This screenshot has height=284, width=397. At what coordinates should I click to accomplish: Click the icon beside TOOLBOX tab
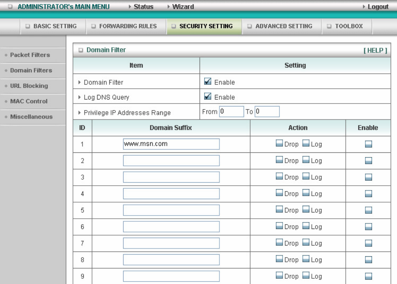[x=329, y=26]
